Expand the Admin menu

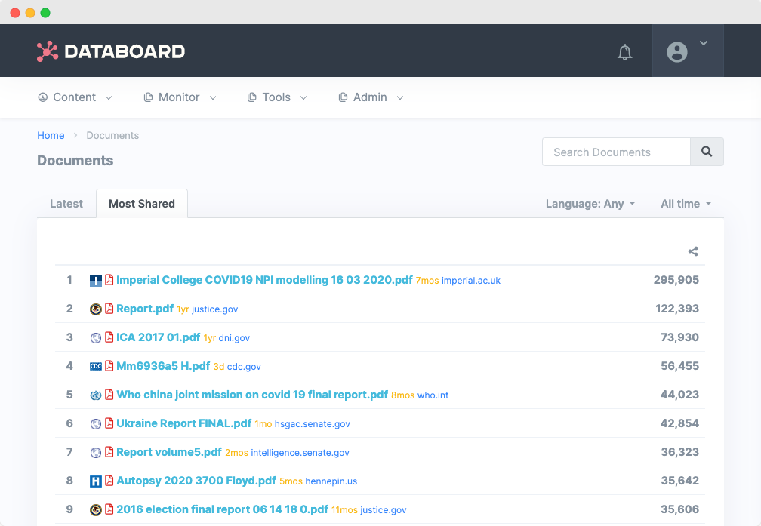pyautogui.click(x=371, y=97)
